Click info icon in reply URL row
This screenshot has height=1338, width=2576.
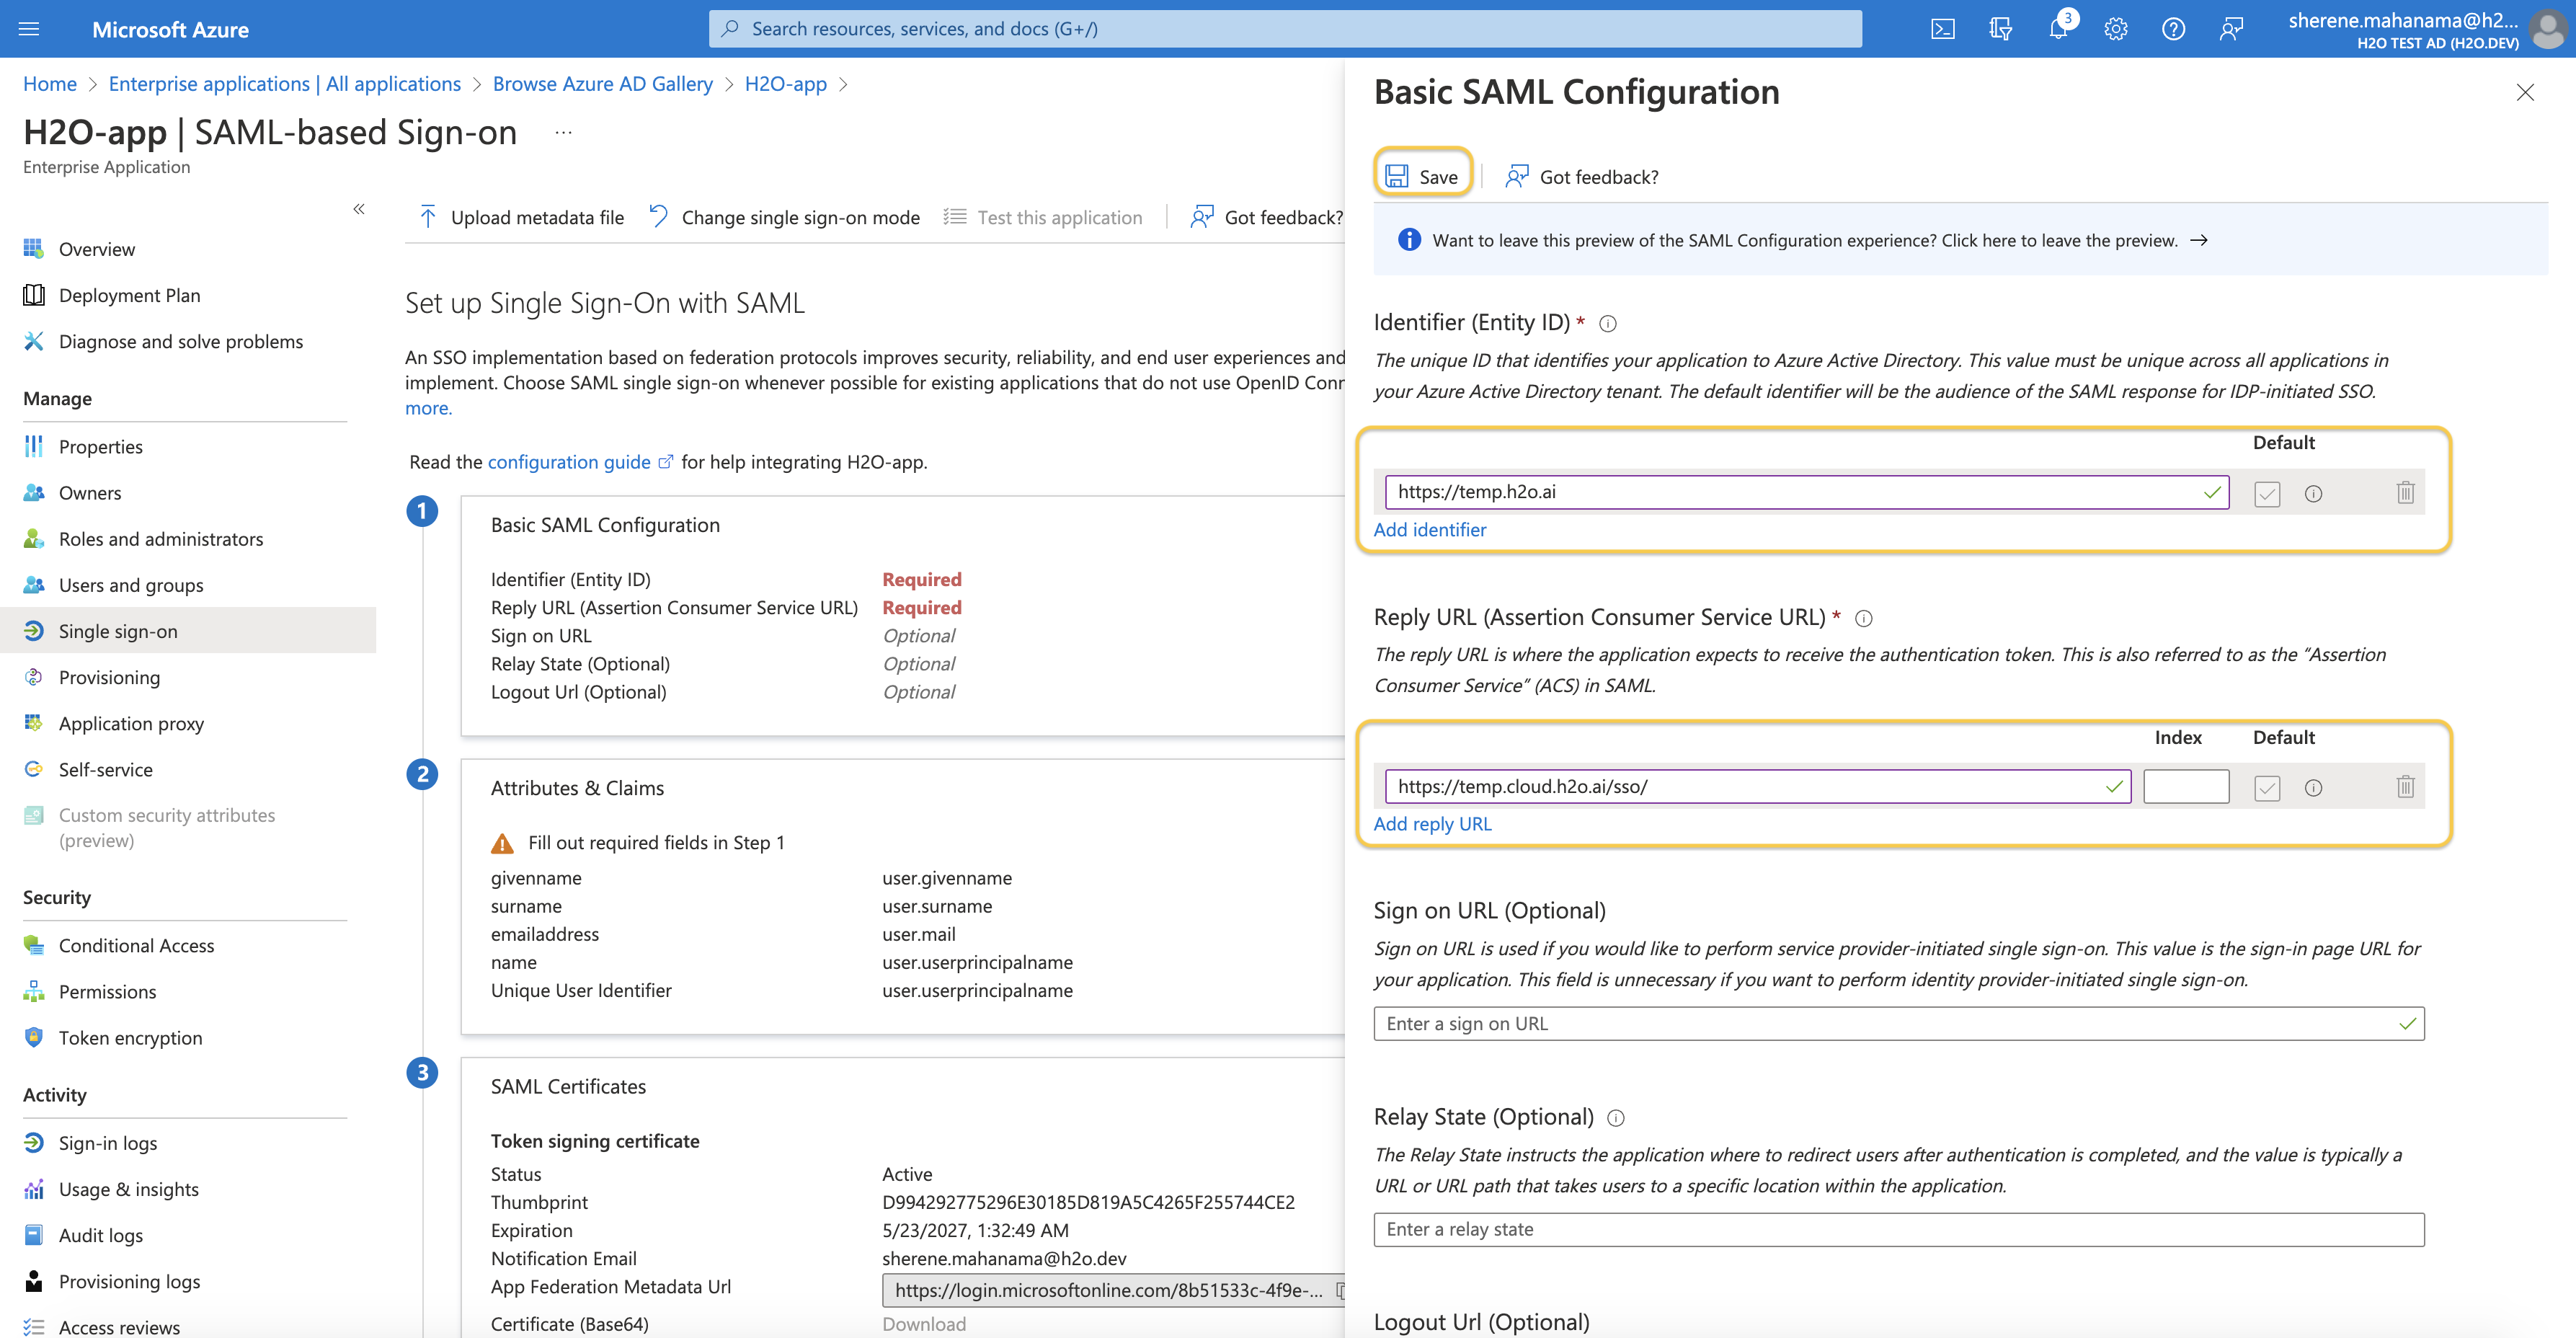tap(2313, 788)
